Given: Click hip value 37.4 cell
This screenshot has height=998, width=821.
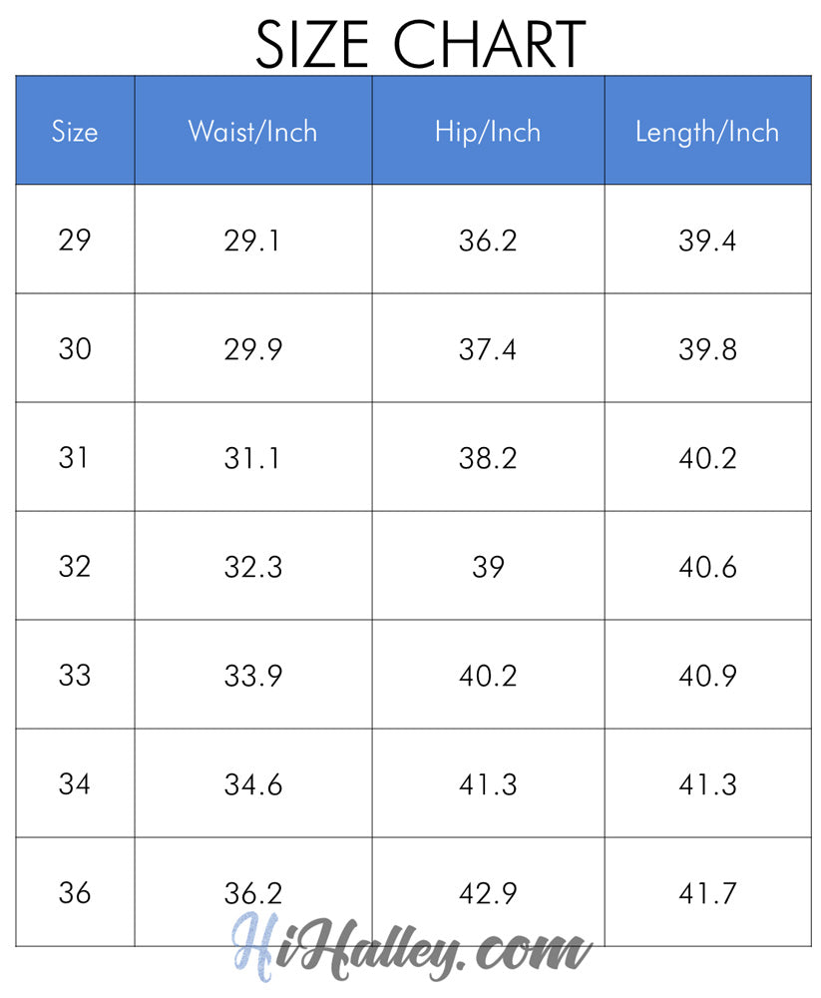Looking at the screenshot, I should (x=488, y=348).
